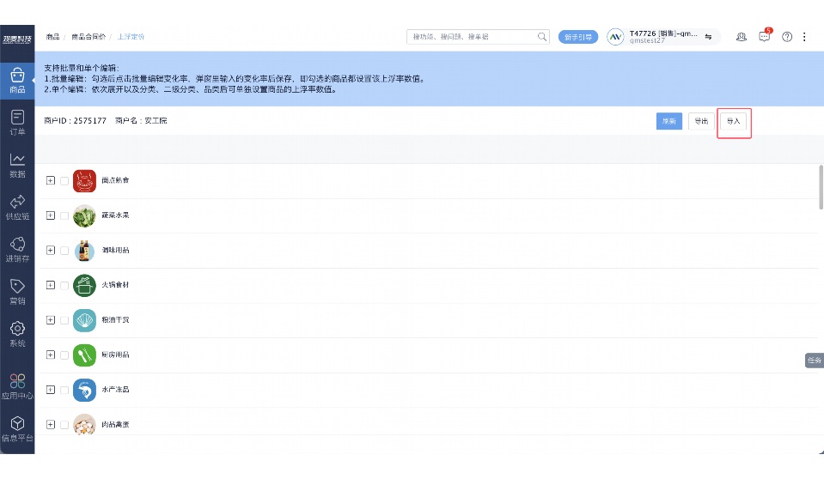Screen dimensions: 824x479
Task: Click the notification message icon with badge
Action: point(764,37)
